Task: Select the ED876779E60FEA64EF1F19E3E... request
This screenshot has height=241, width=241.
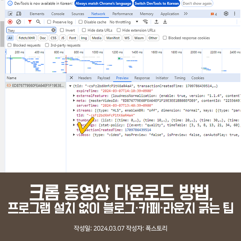Action: pyautogui.click(x=36, y=85)
